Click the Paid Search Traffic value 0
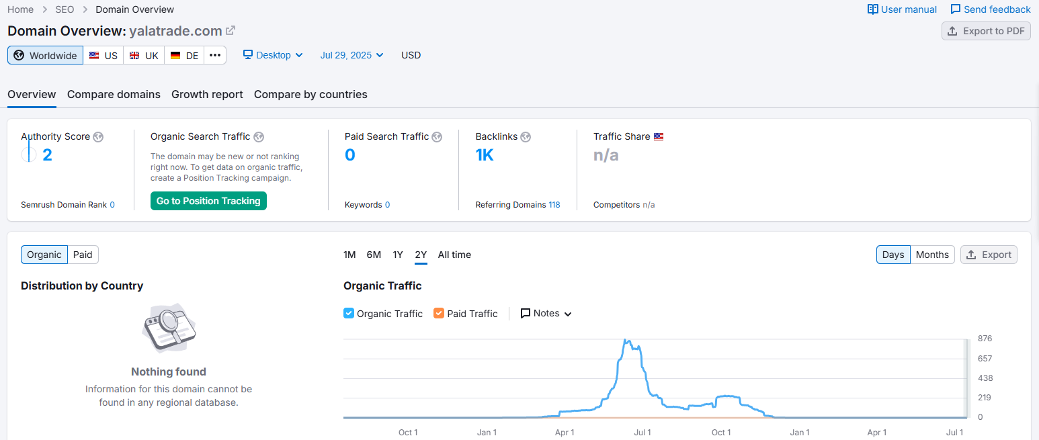The width and height of the screenshot is (1039, 440). click(x=350, y=155)
